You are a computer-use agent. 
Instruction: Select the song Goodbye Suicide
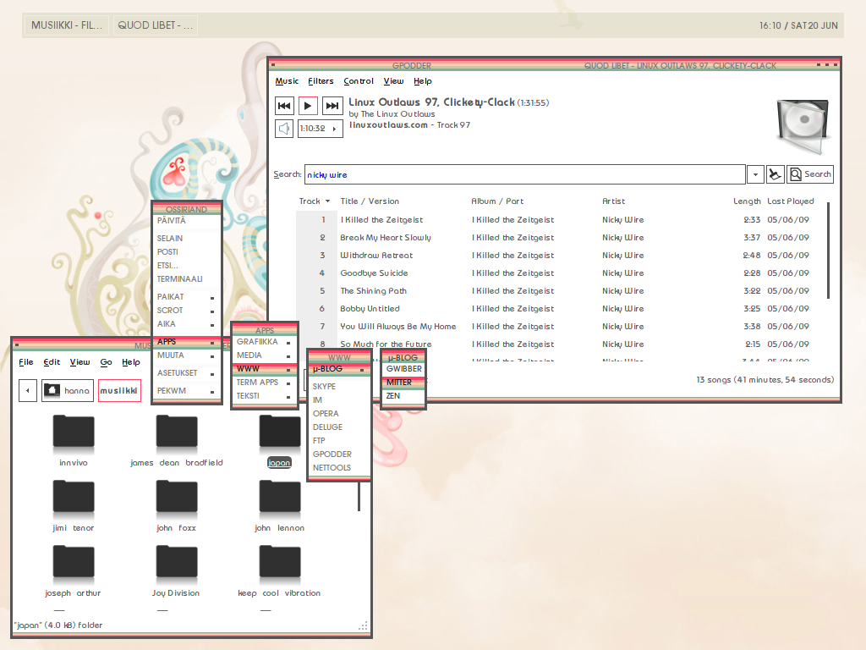click(561, 273)
